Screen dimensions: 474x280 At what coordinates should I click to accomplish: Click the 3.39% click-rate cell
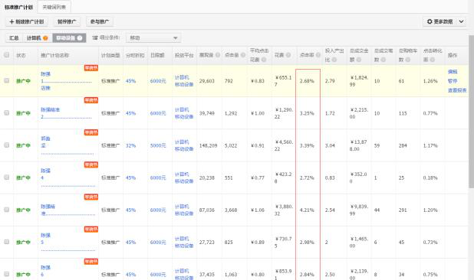[307, 145]
